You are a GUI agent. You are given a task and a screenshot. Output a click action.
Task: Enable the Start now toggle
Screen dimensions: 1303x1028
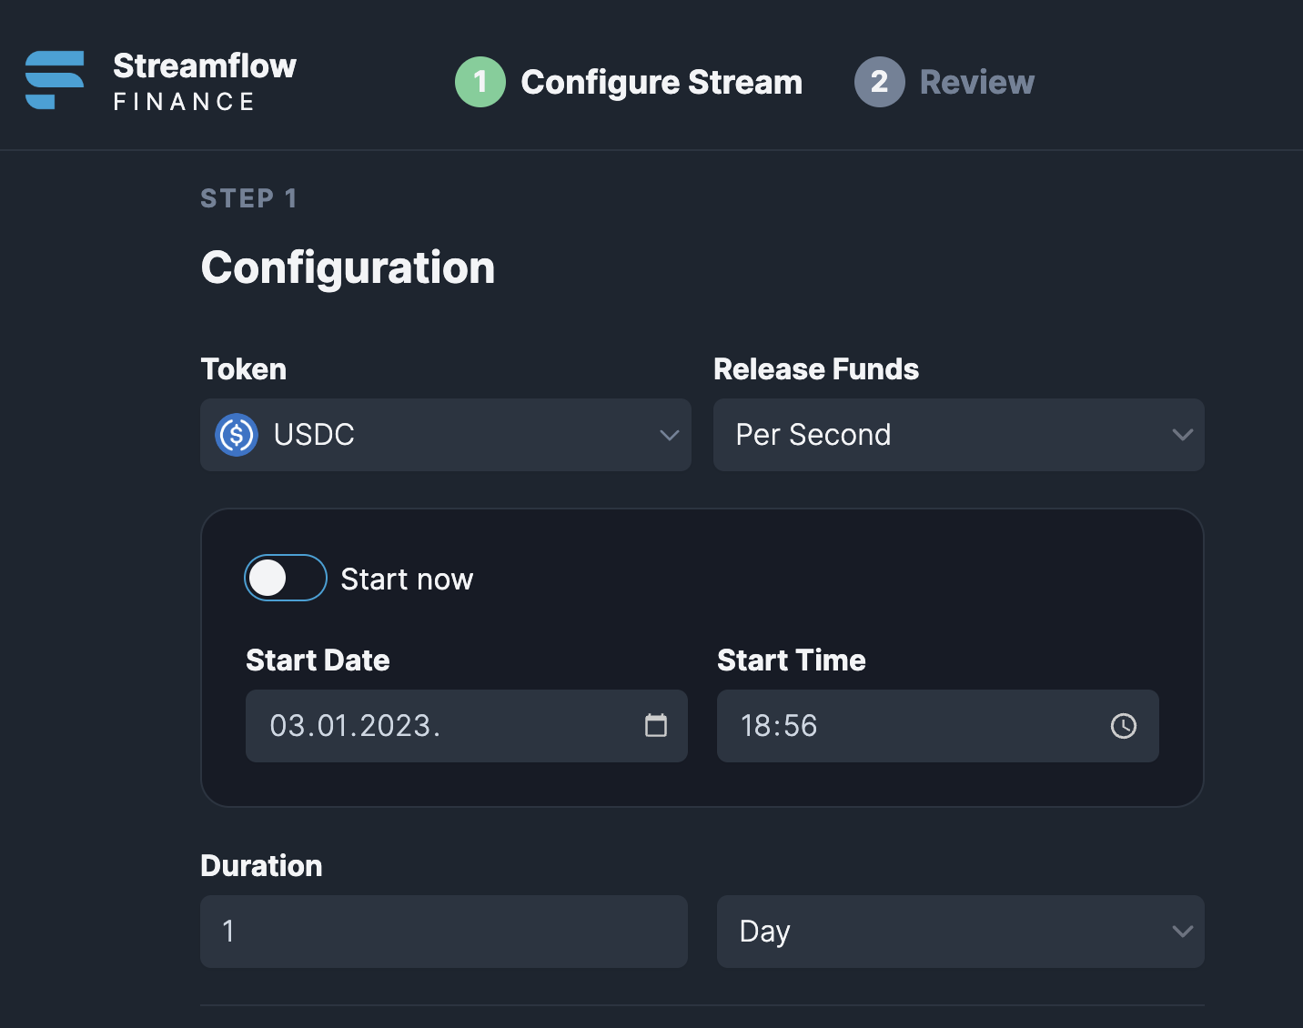tap(286, 578)
